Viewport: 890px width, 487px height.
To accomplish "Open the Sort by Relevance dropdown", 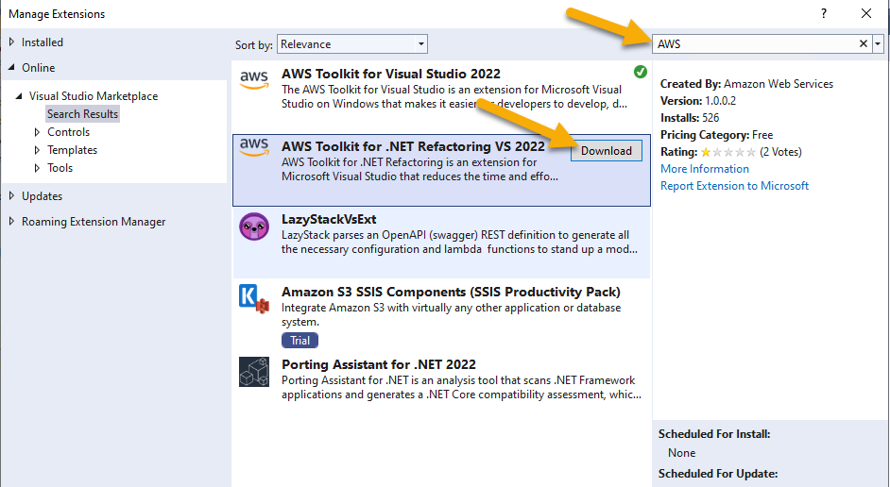I will (351, 44).
